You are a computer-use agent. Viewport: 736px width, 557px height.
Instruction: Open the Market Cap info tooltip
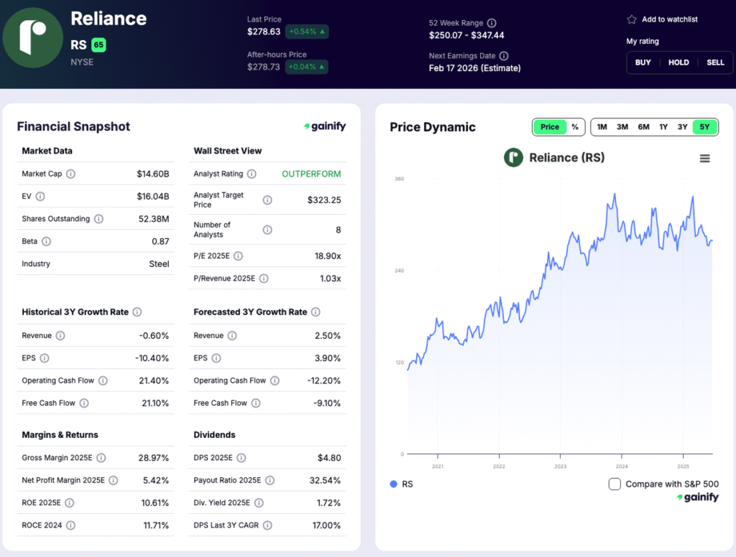coord(72,174)
